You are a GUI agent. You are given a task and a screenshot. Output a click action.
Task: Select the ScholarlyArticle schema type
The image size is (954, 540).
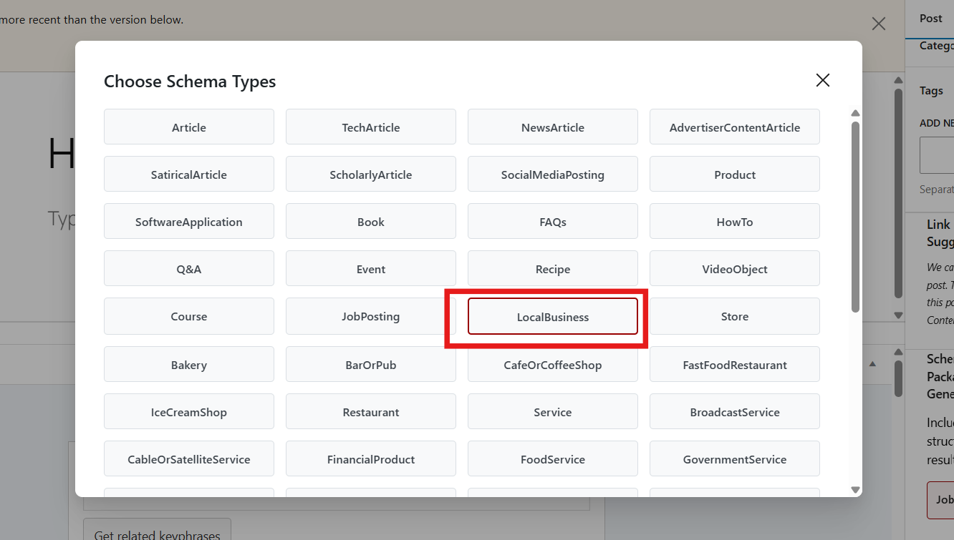coord(371,175)
